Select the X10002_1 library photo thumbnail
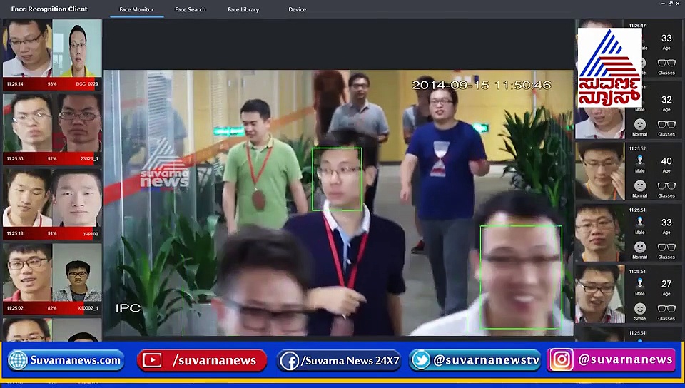Viewport: 685px width, 388px height. (x=77, y=272)
